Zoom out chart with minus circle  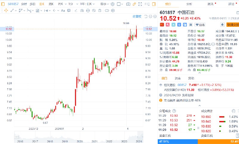pos(151,16)
